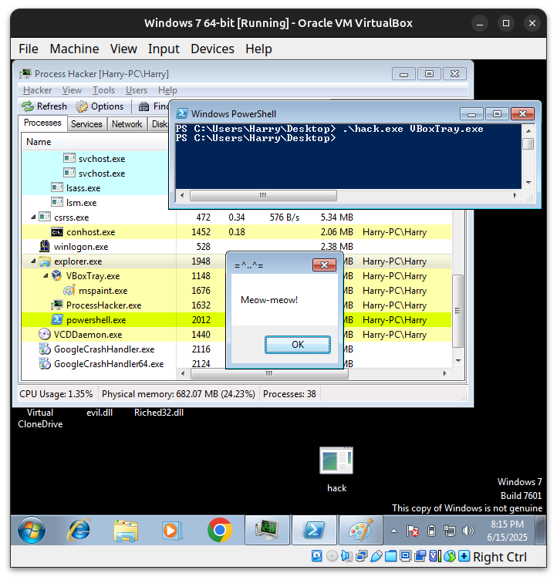Select evil.dll on the desktop

point(100,413)
